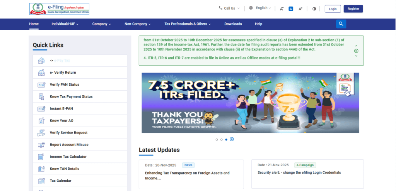The height and width of the screenshot is (191, 396).
Task: Toggle the high contrast mode icon
Action: tap(314, 8)
